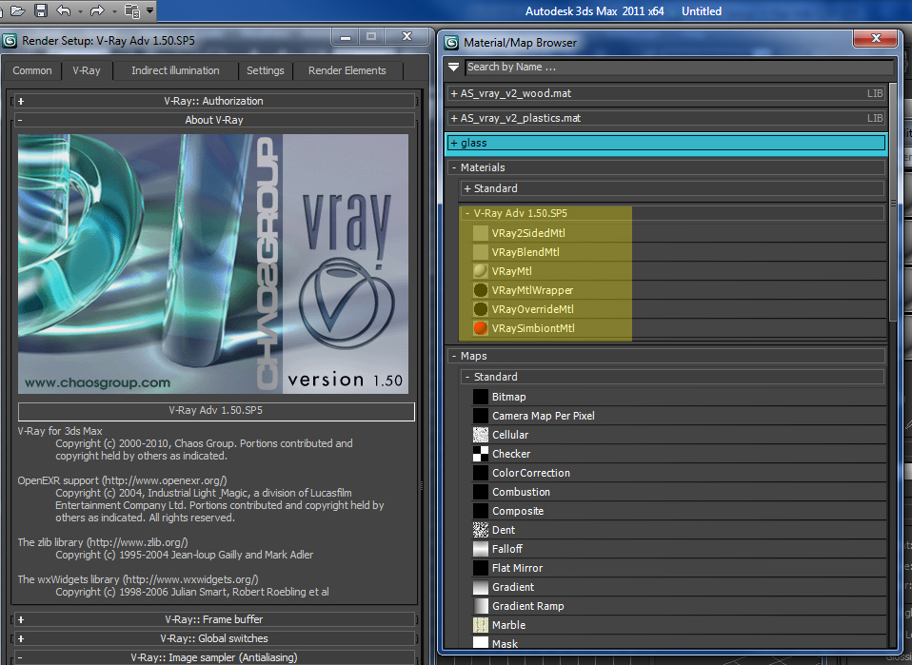Choose the Checker map icon
This screenshot has height=665, width=912.
481,454
